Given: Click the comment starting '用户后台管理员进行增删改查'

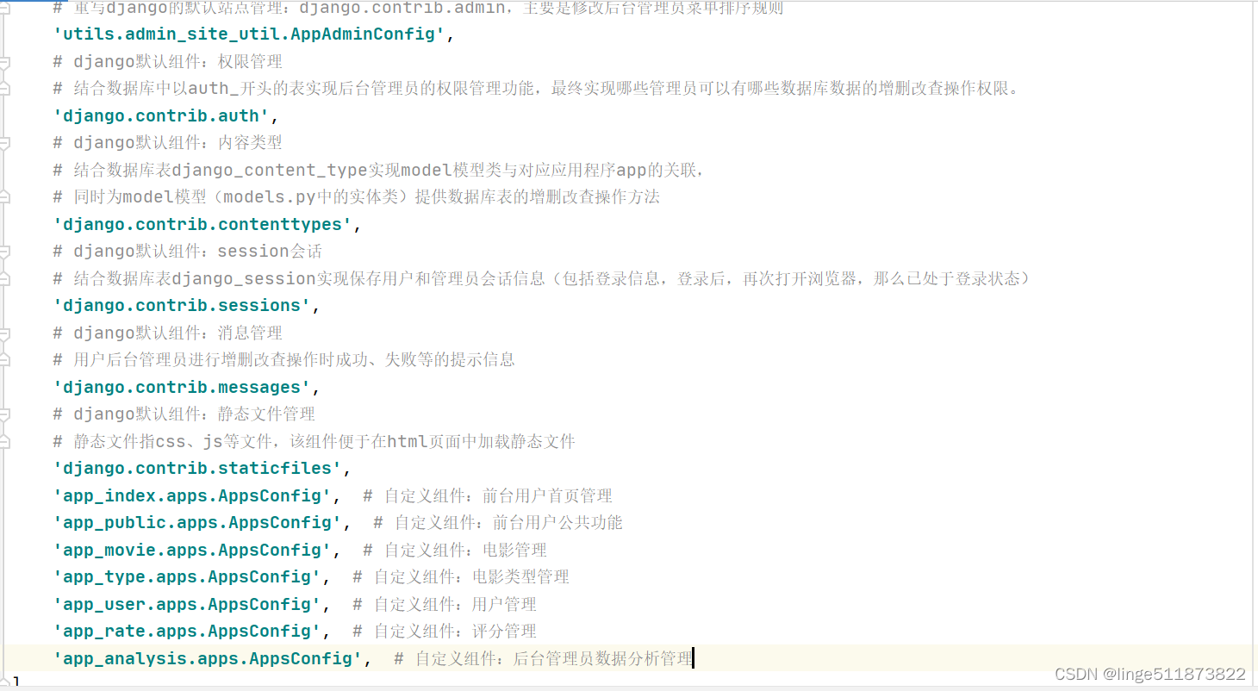Looking at the screenshot, I should (x=284, y=360).
